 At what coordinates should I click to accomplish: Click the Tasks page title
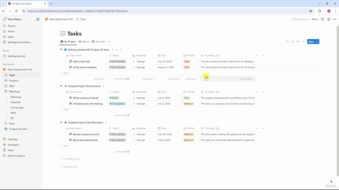74,34
